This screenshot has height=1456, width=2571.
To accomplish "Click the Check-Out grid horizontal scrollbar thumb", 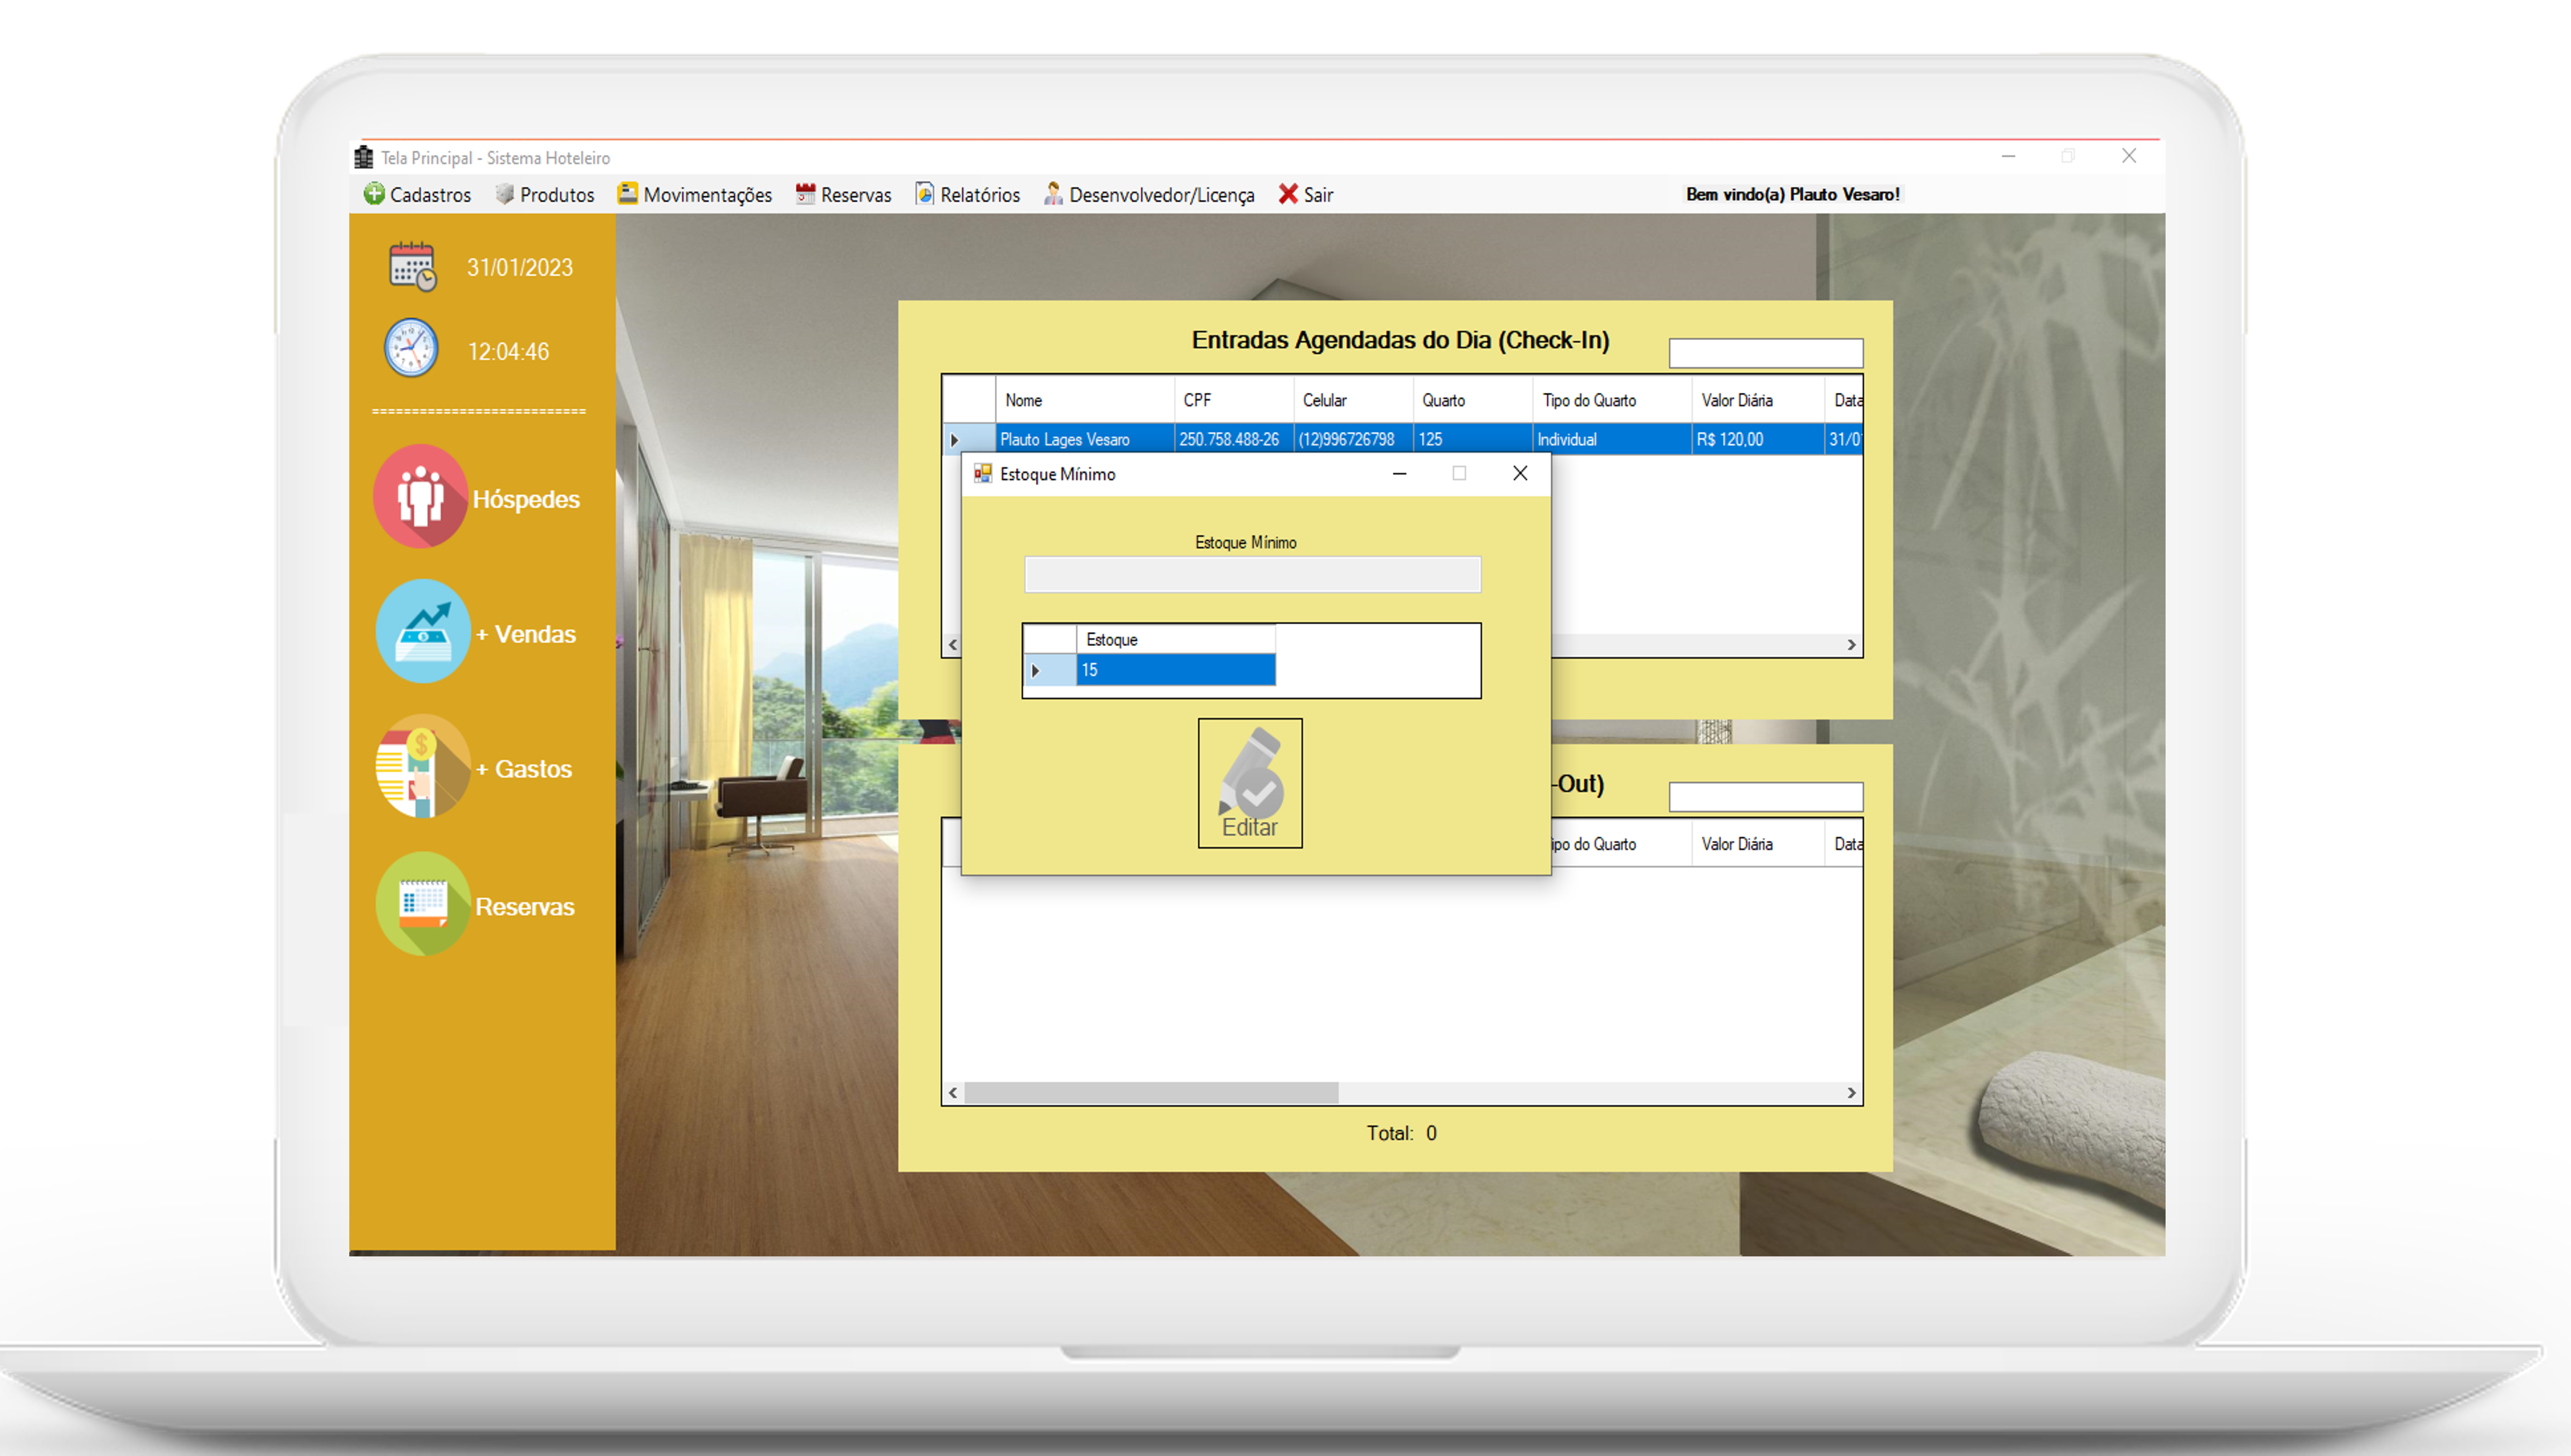I will point(1151,1093).
